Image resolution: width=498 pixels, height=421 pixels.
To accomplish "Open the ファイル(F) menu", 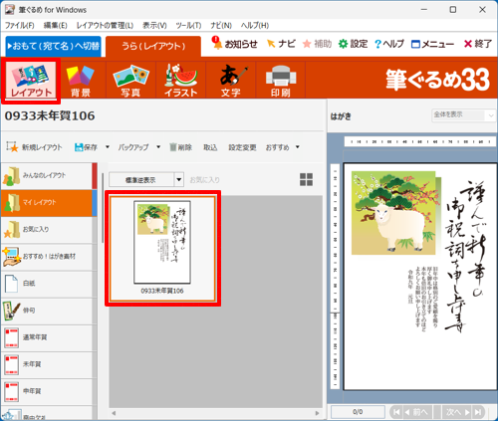I will click(x=20, y=26).
